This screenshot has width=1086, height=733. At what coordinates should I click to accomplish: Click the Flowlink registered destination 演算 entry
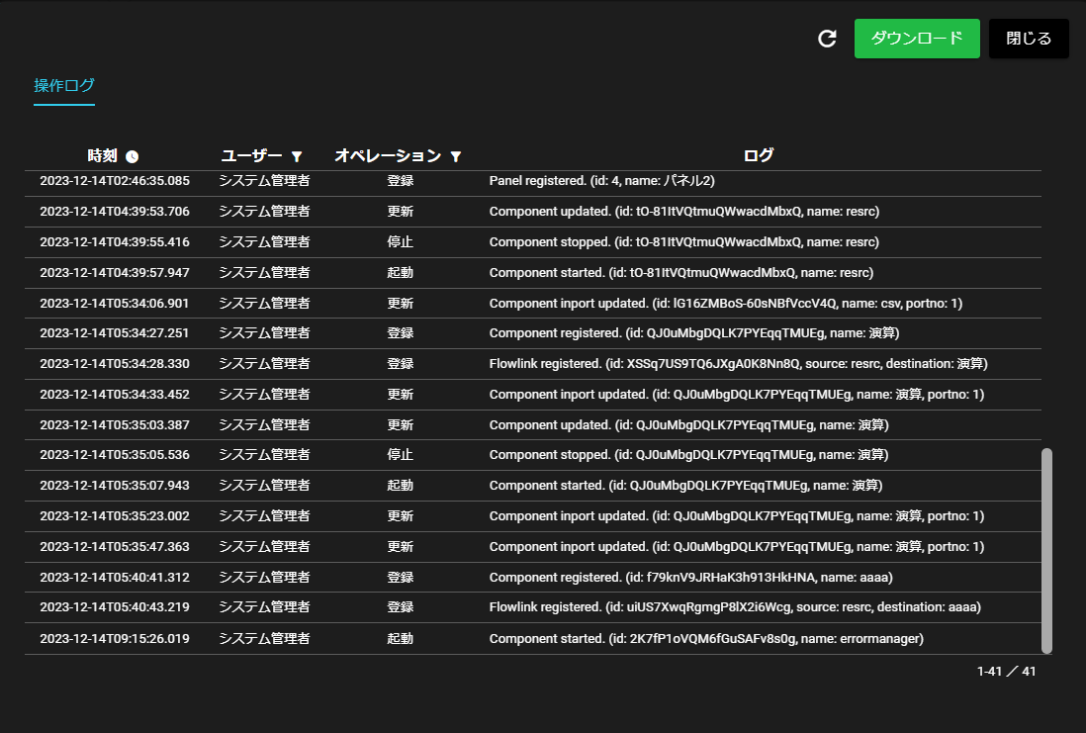click(738, 364)
